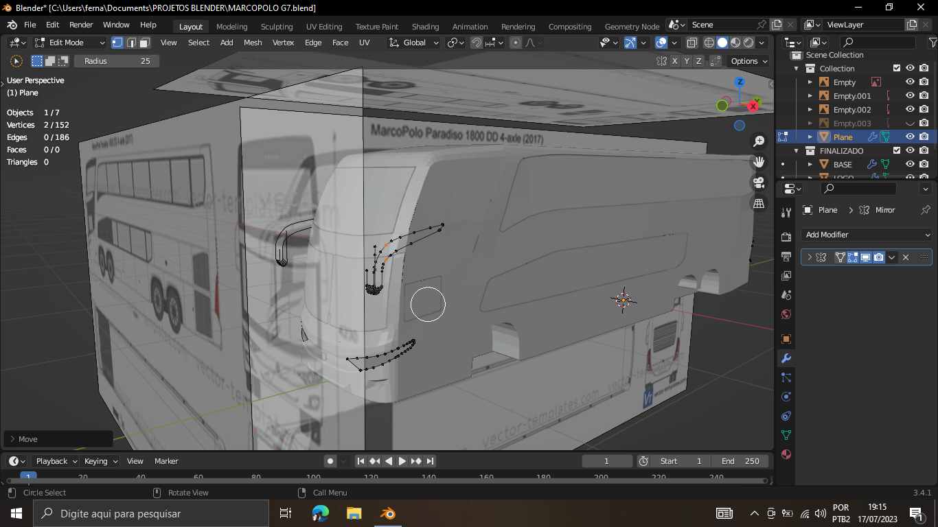Open the Edit Mode dropdown

70,43
